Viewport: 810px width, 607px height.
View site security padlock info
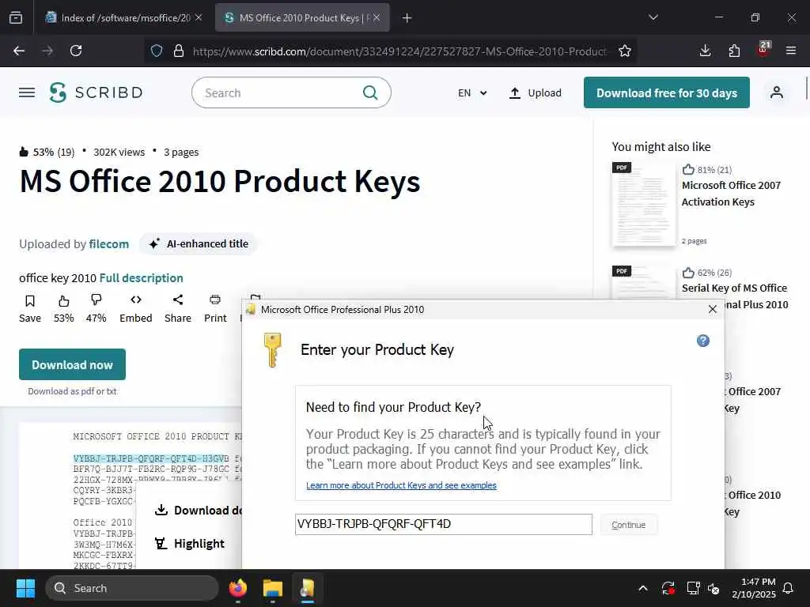click(179, 51)
